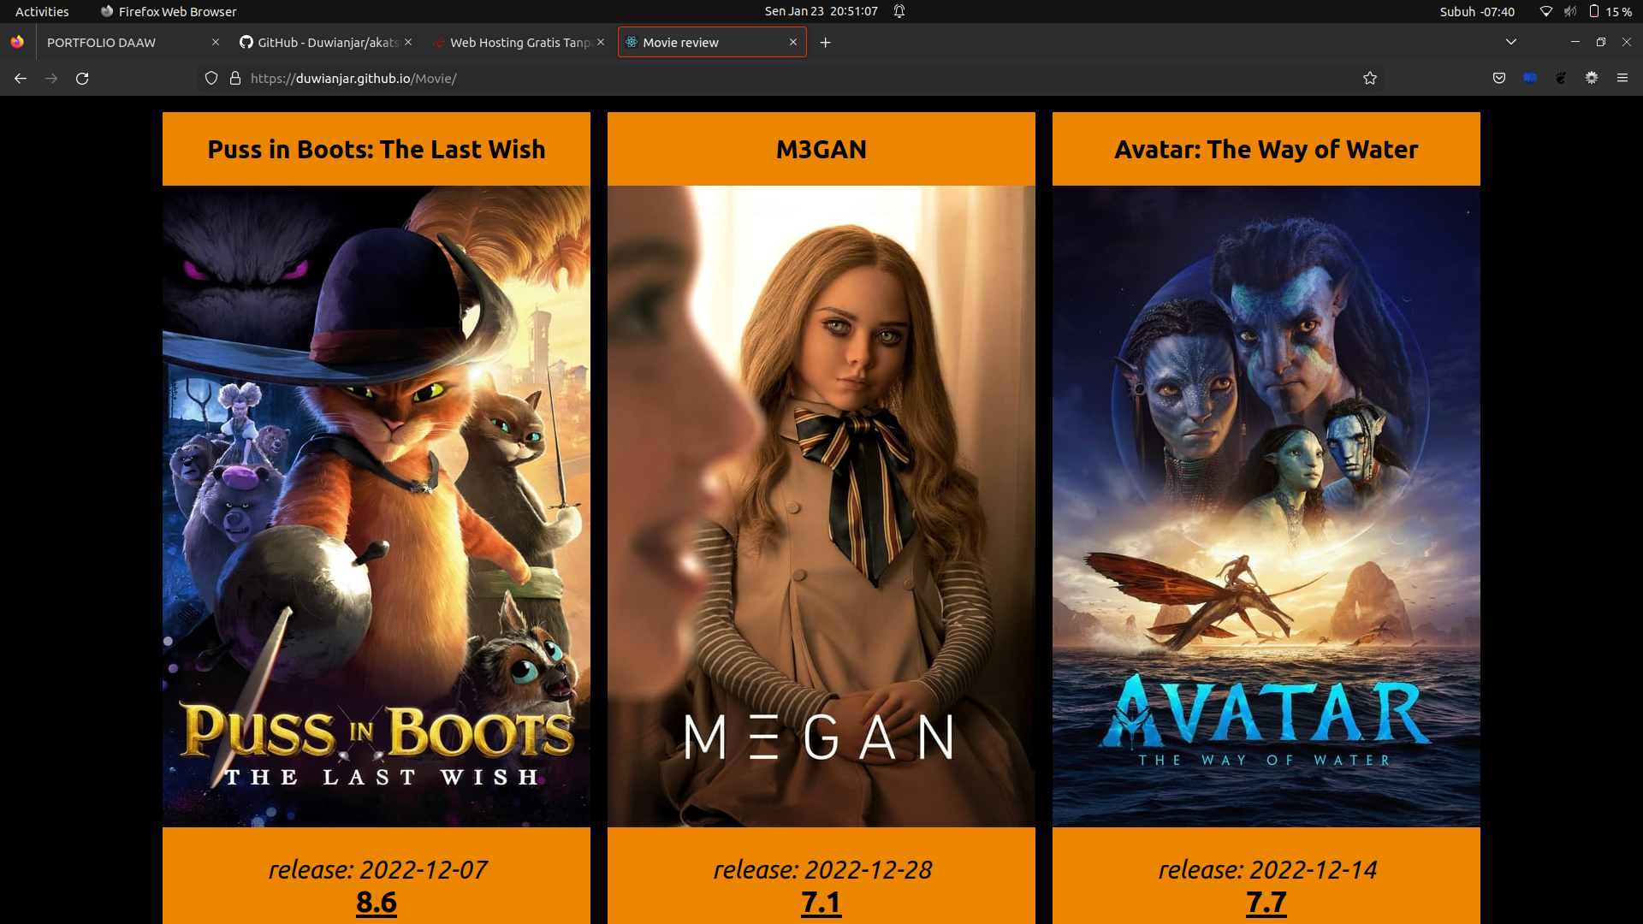Open the Save to Pocket icon
The width and height of the screenshot is (1643, 924).
coord(1499,78)
